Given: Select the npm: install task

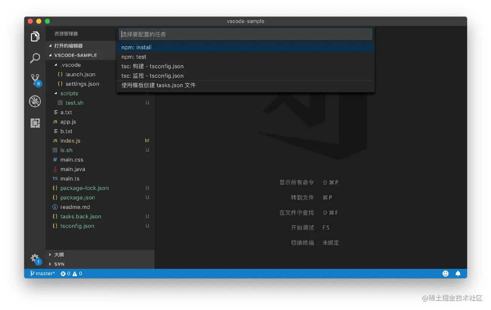Looking at the screenshot, I should point(136,47).
